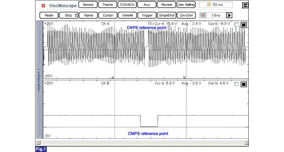Click the ZeroSet button
The width and height of the screenshot is (284, 152).
click(x=186, y=15)
